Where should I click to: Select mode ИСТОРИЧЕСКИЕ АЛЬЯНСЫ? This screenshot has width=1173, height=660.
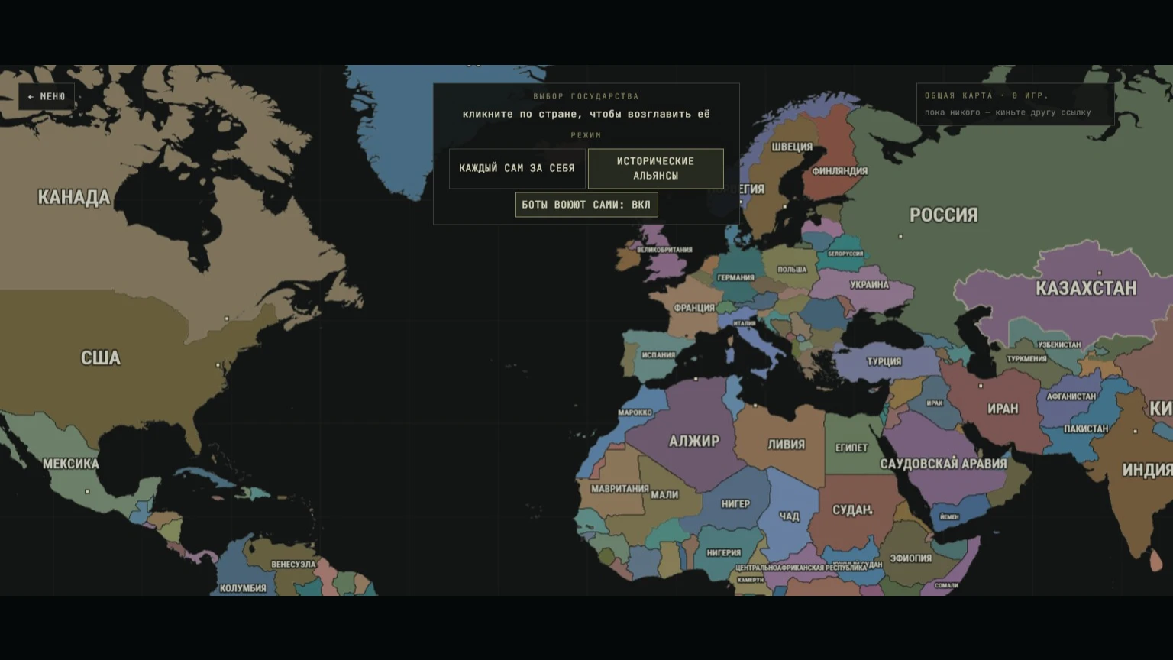pyautogui.click(x=655, y=168)
